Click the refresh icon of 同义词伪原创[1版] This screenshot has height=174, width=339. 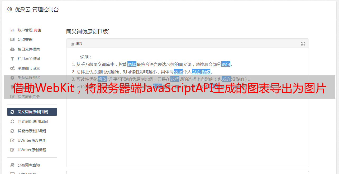(12, 112)
